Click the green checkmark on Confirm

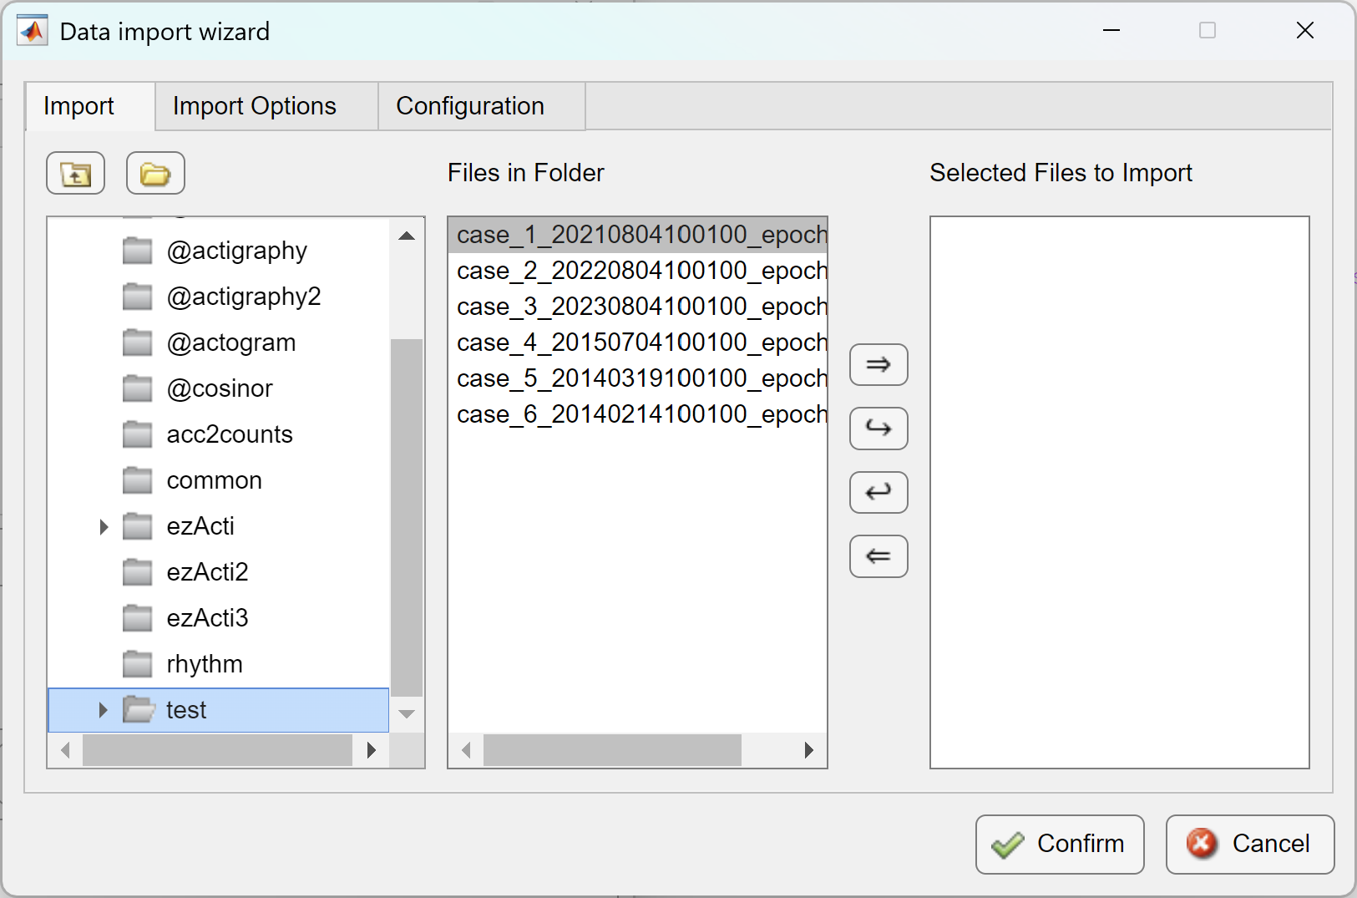(x=1008, y=845)
